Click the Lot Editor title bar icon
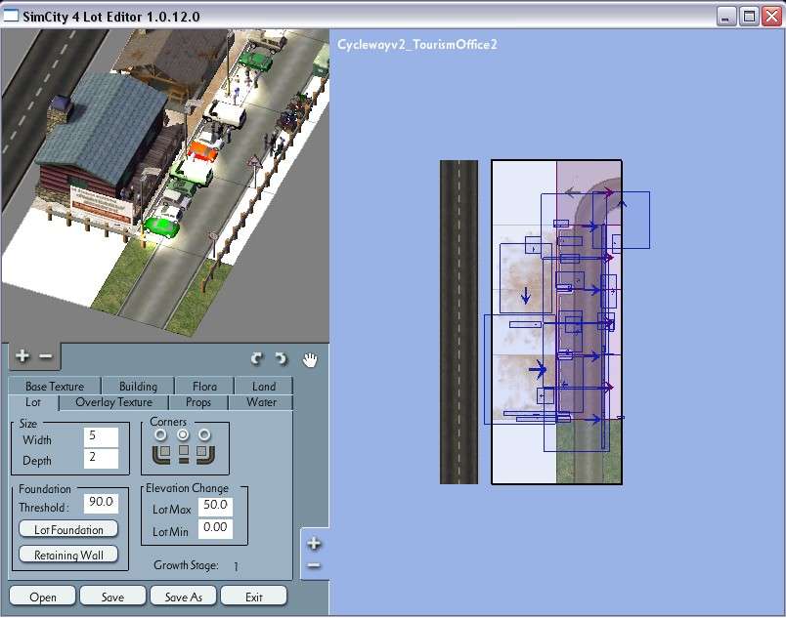 (x=11, y=16)
